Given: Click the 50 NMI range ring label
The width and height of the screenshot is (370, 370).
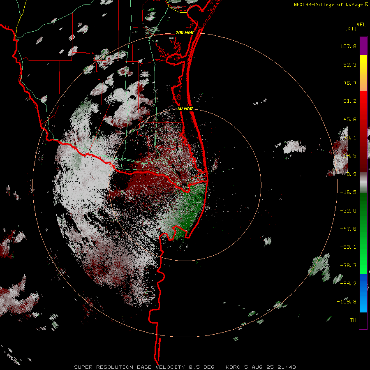Looking at the screenshot, I should click(x=185, y=109).
